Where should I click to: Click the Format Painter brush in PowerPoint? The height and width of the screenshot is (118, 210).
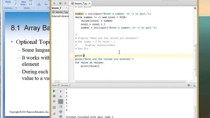coord(15,4)
